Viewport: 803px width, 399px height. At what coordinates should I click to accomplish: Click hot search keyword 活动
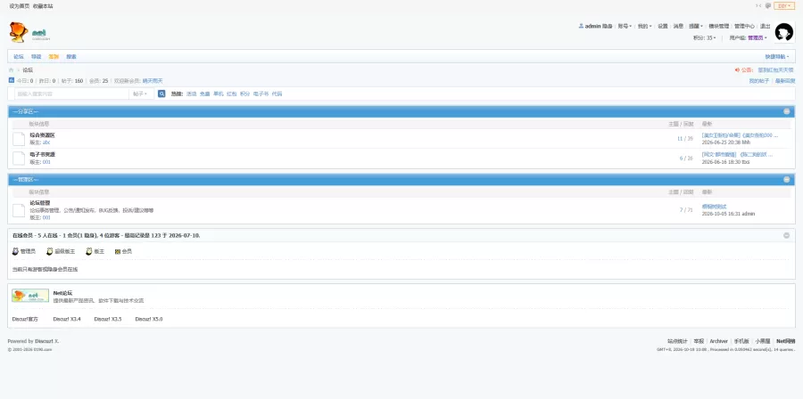[x=191, y=94]
